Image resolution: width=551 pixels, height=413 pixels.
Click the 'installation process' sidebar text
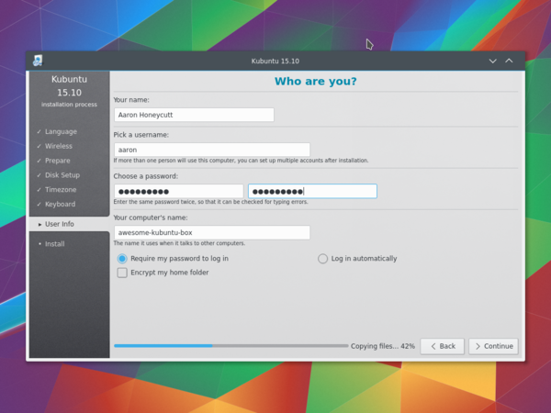click(x=69, y=105)
